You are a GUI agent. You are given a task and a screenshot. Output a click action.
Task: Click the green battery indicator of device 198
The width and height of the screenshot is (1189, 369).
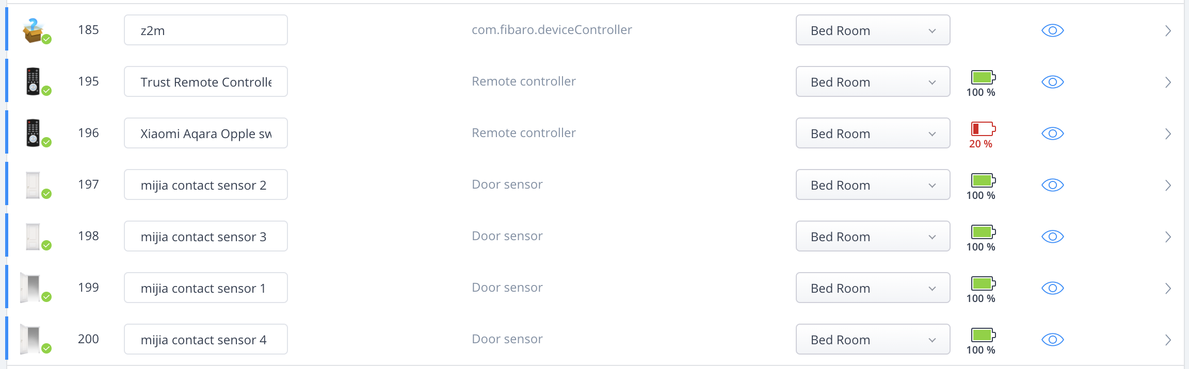(983, 232)
